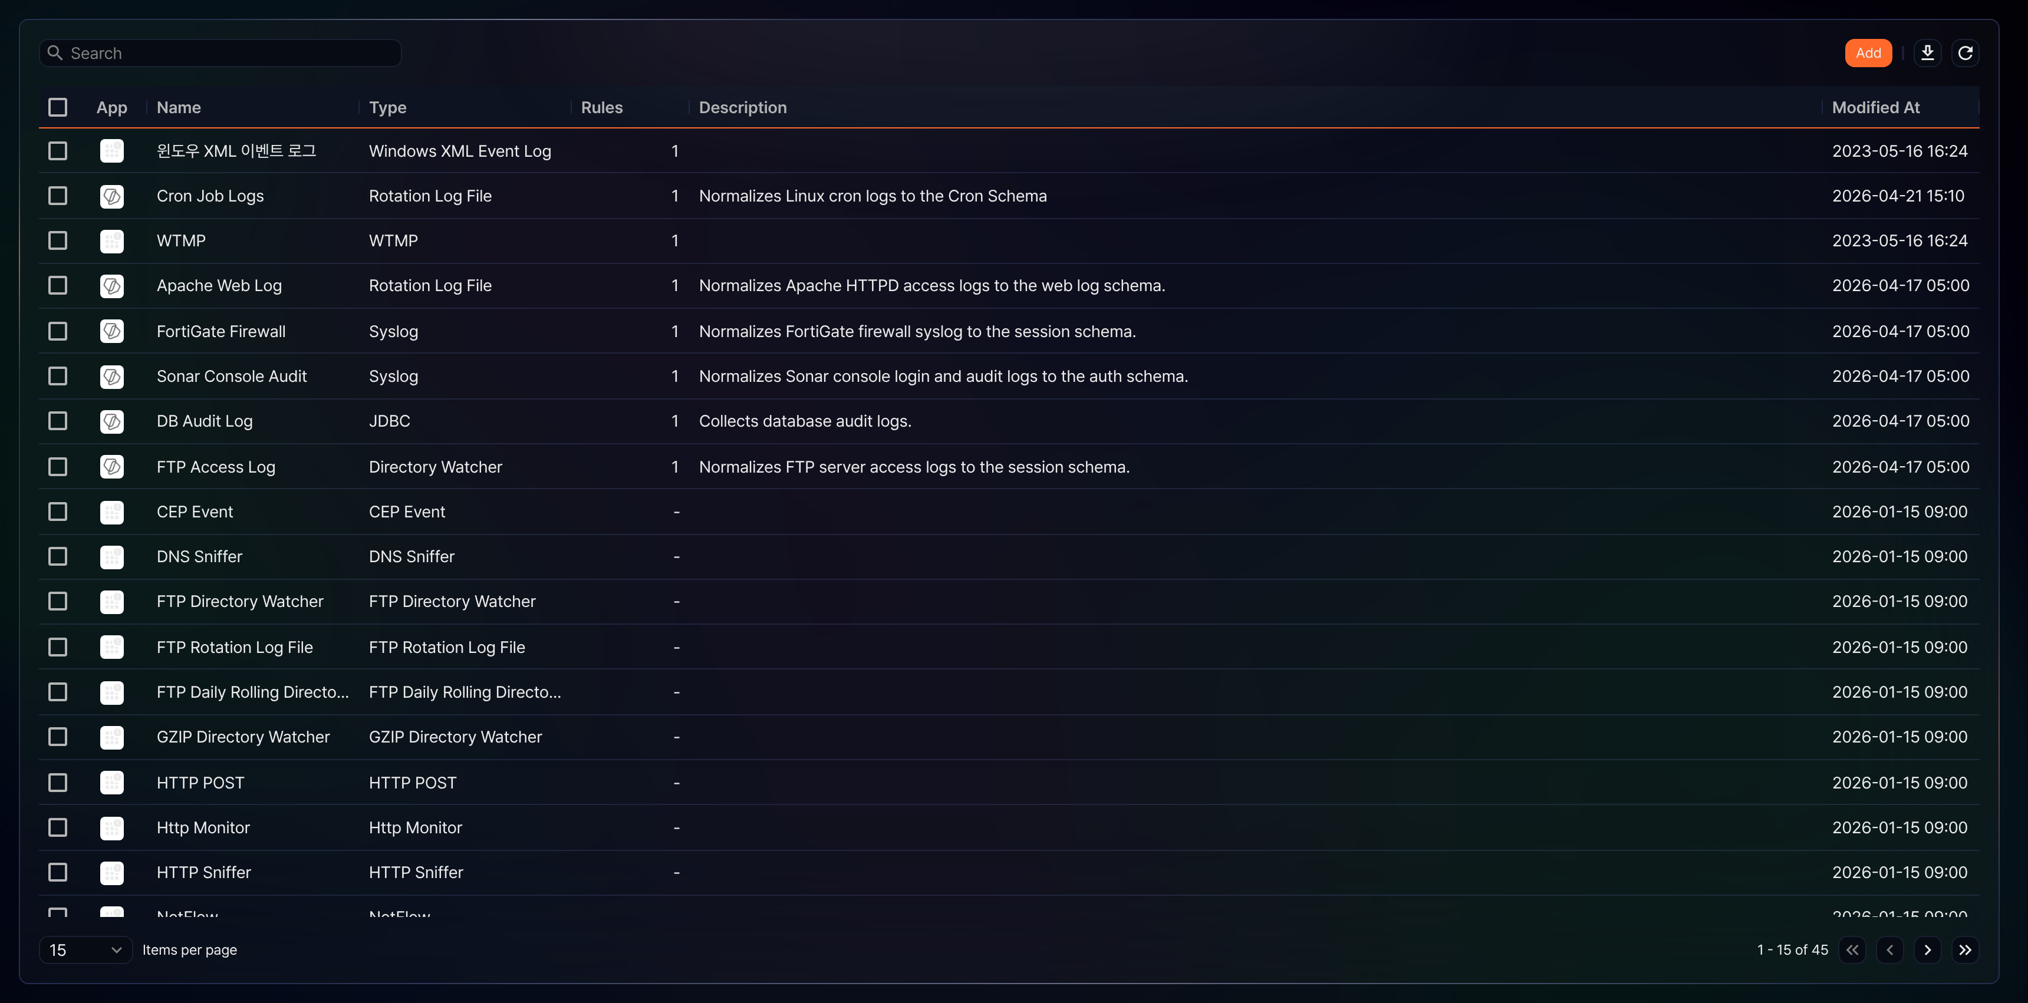Go to the first page button
This screenshot has width=2028, height=1003.
(1852, 949)
